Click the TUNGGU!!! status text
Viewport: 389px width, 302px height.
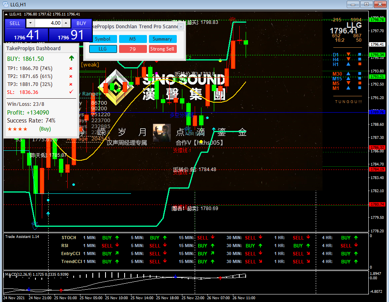click(x=348, y=101)
